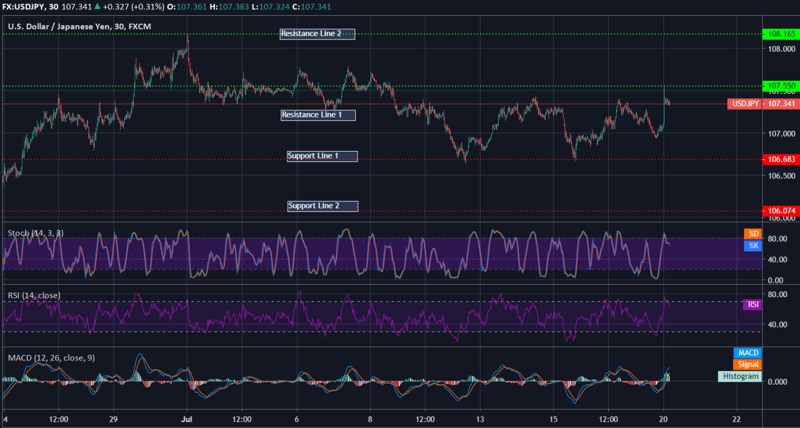This screenshot has height=428, width=800.
Task: Click the U.S. Dollar / Japanese Yen chart title
Action: tap(80, 27)
